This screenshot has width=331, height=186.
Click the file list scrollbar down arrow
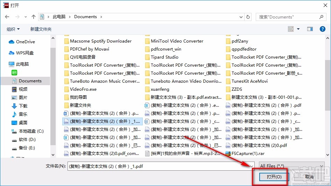pyautogui.click(x=328, y=155)
